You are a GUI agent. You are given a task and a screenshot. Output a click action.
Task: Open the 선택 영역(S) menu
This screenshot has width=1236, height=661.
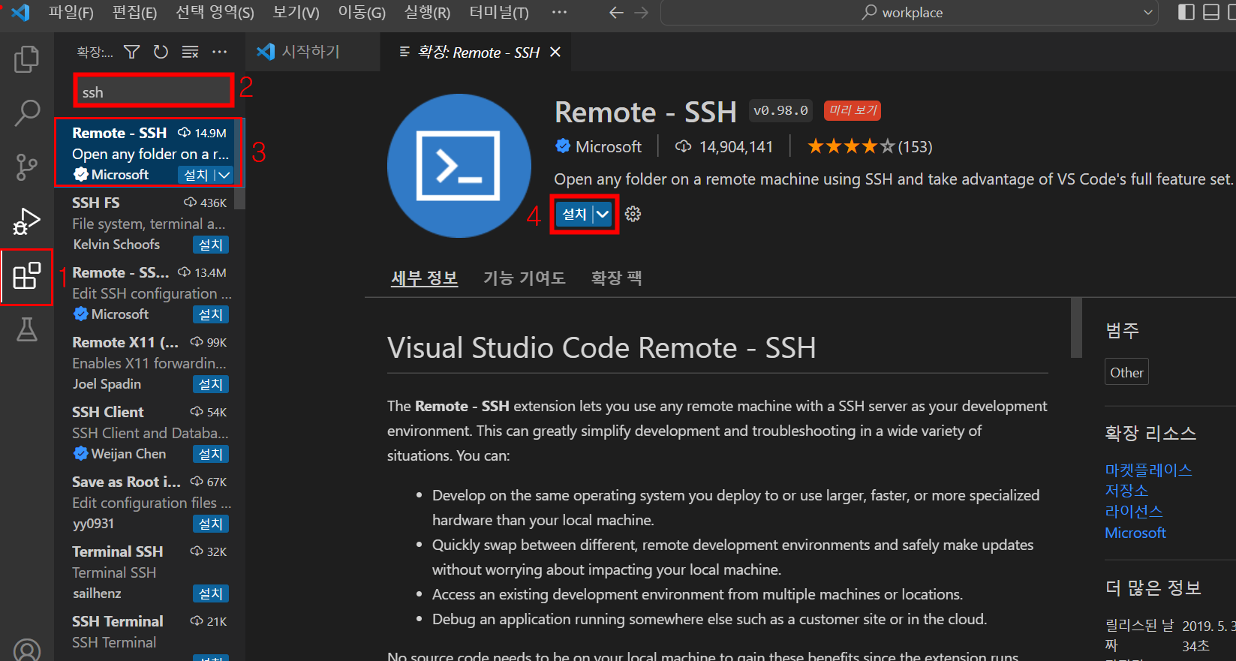215,13
